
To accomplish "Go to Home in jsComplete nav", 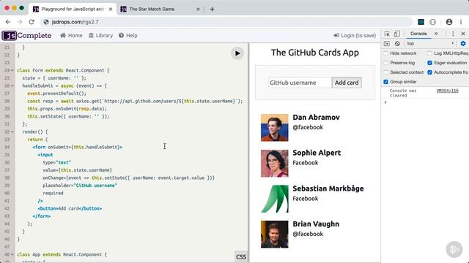I will click(x=71, y=36).
